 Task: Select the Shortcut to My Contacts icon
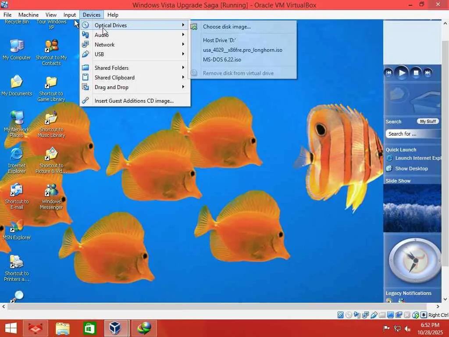coord(51,52)
